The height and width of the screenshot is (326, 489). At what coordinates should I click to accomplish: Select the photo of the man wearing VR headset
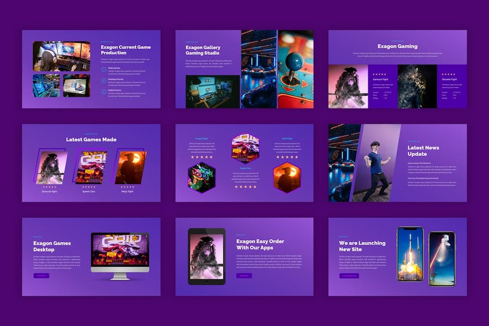point(377,163)
